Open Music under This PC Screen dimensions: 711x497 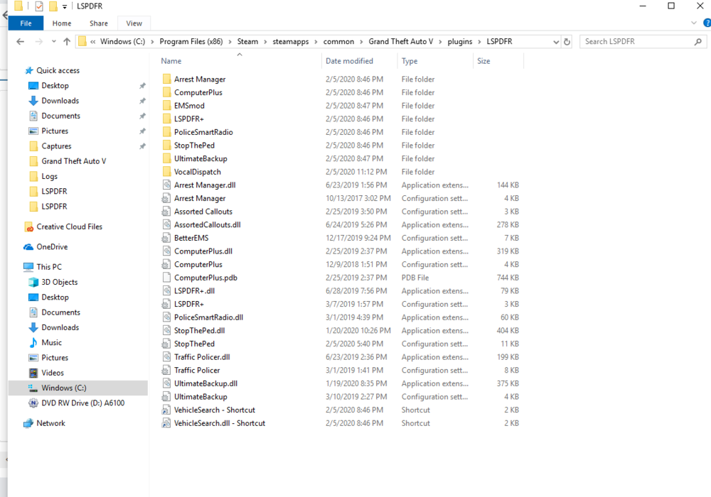(x=51, y=343)
